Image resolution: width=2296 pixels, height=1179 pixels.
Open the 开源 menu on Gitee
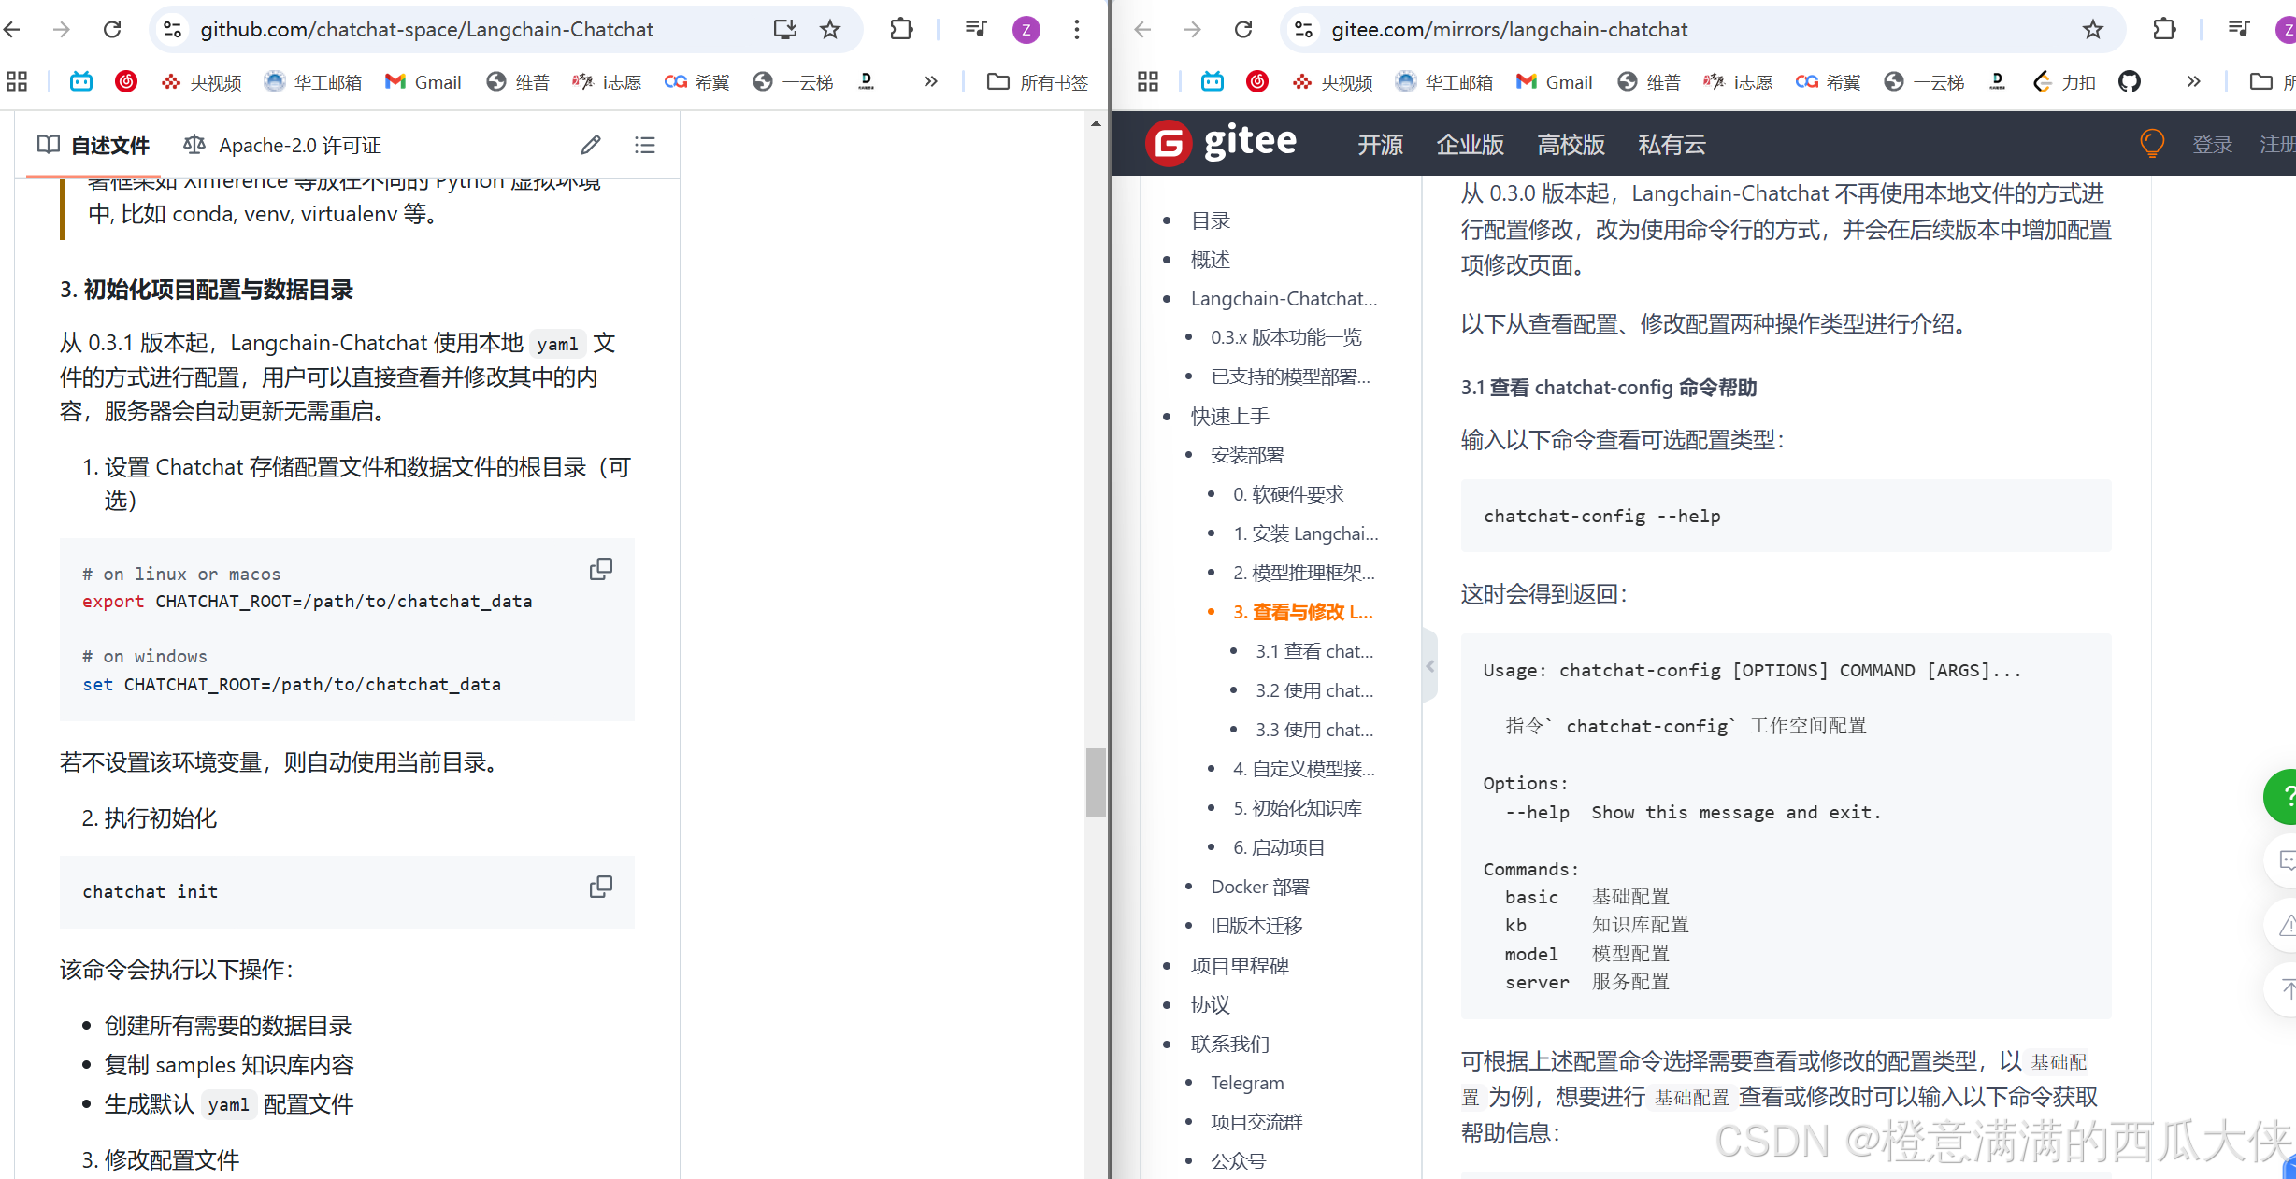click(1381, 144)
